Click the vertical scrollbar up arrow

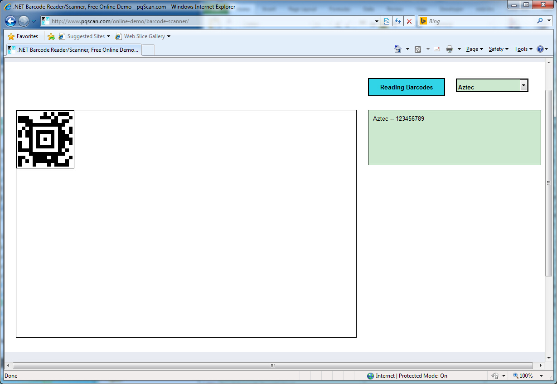point(548,64)
